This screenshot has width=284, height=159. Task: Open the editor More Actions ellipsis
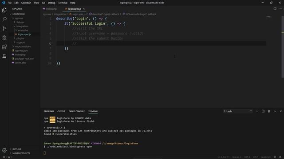280,9
